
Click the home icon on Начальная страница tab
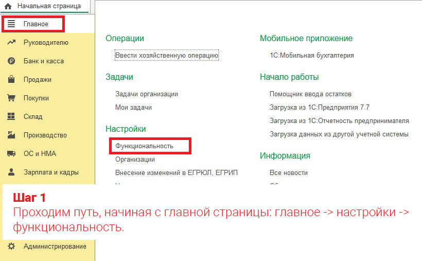point(8,6)
